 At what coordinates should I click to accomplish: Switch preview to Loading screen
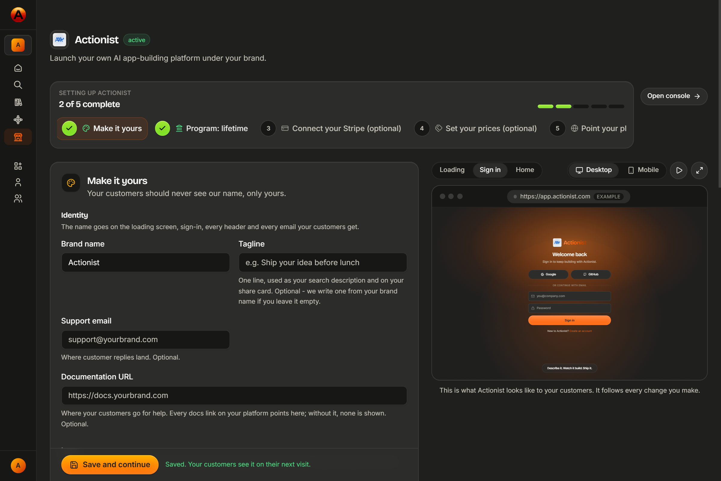pyautogui.click(x=452, y=170)
